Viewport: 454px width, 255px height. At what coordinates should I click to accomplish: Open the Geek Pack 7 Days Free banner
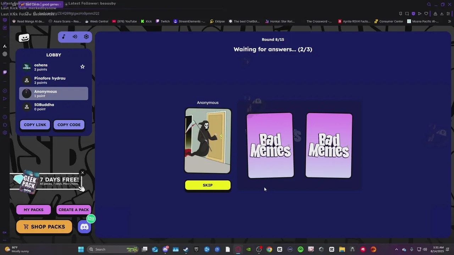pos(46,182)
